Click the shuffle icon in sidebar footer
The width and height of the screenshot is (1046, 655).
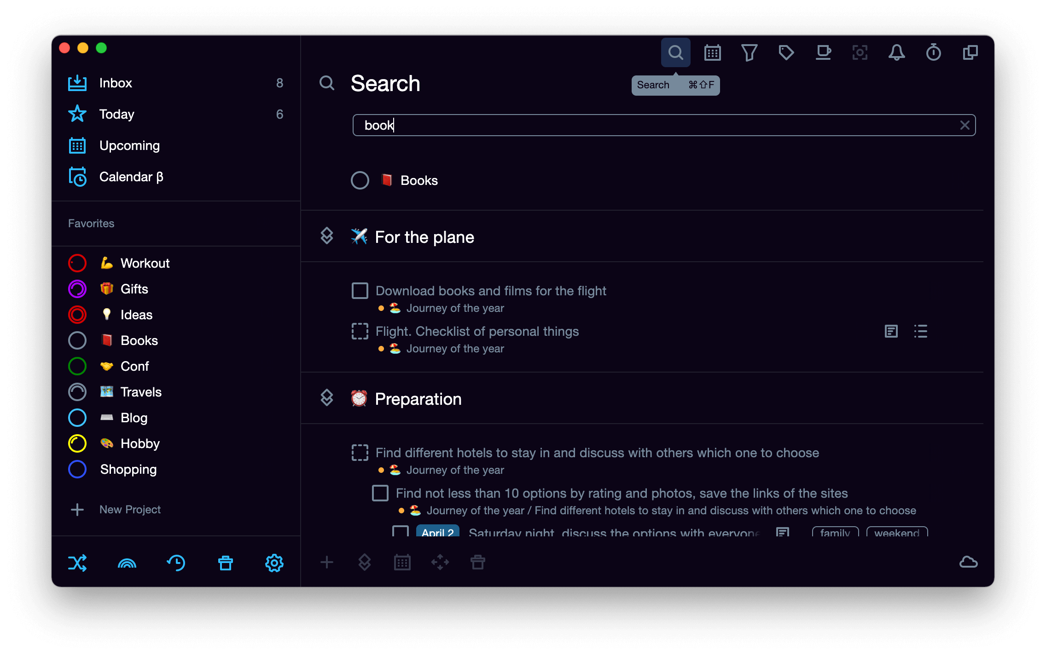coord(77,563)
